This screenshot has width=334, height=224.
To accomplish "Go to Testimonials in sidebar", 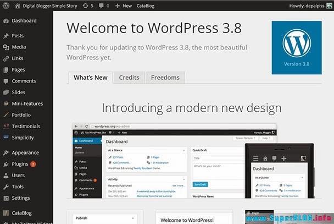I will pyautogui.click(x=26, y=126).
